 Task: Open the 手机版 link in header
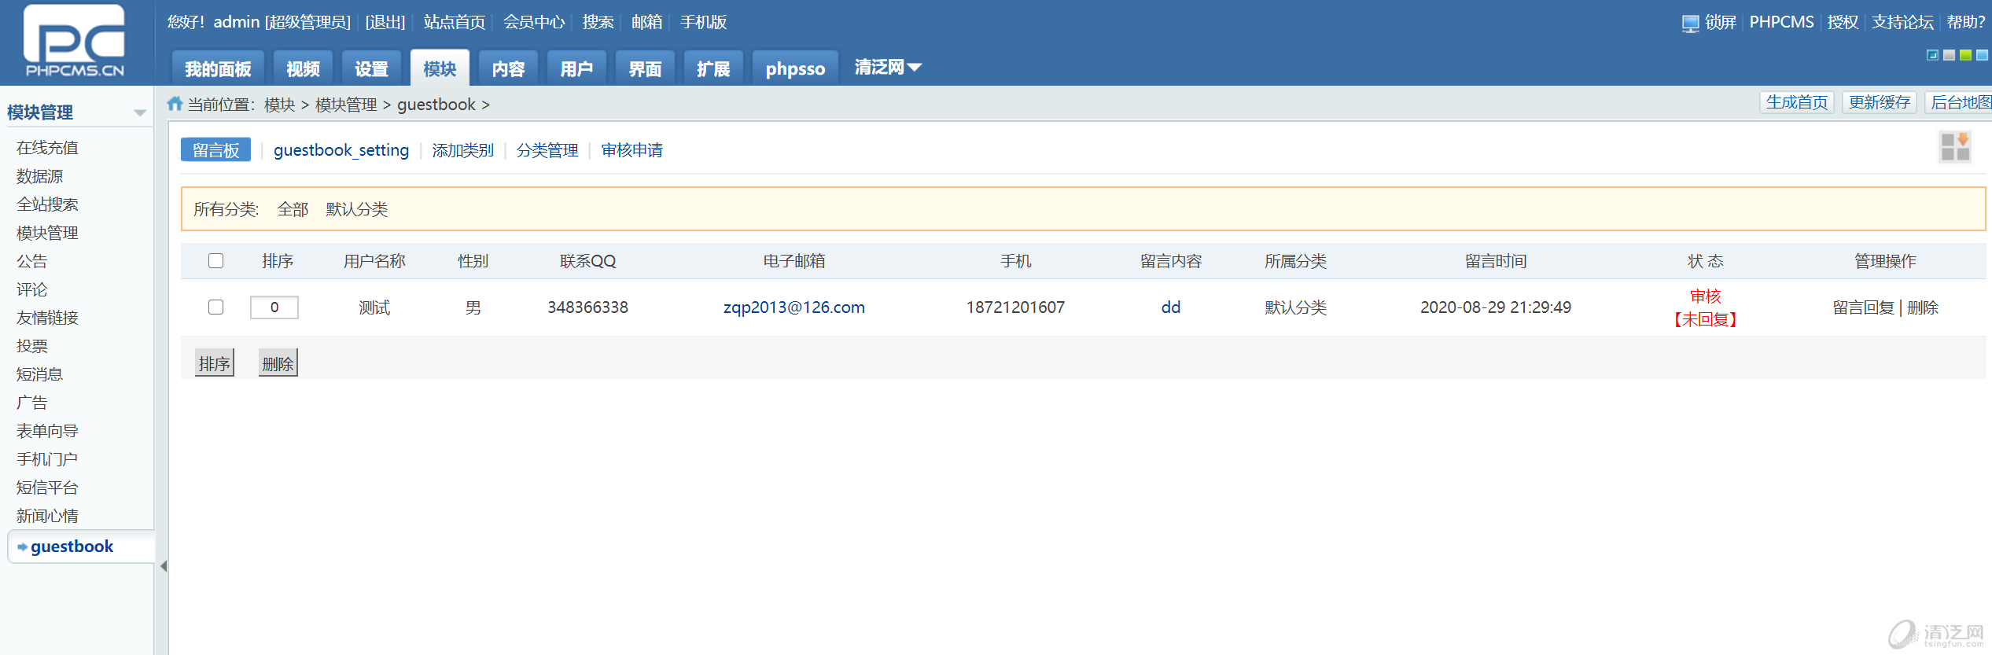(x=703, y=22)
